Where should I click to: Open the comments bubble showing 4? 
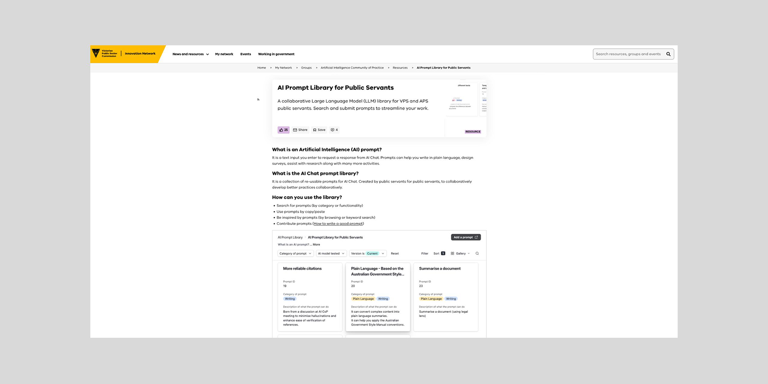pyautogui.click(x=334, y=130)
